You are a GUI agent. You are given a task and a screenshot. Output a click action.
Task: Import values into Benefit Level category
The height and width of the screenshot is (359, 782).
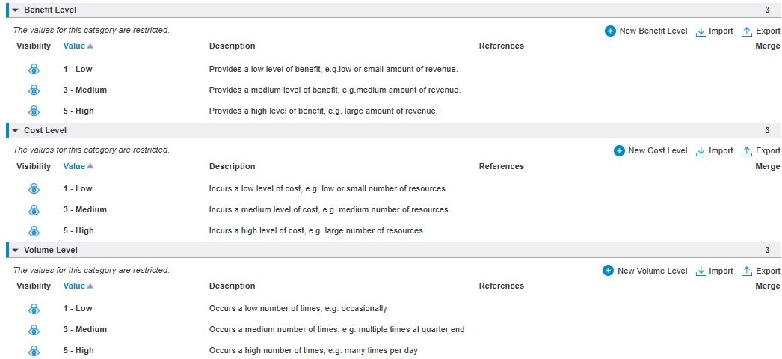(x=714, y=31)
